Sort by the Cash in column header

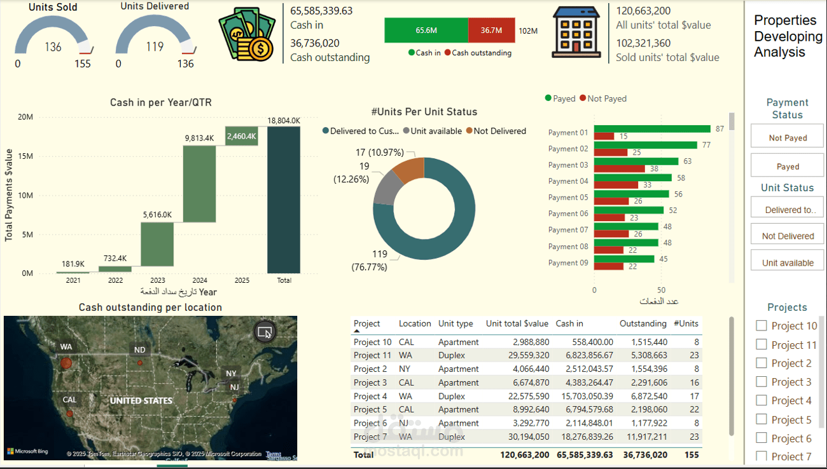tap(569, 323)
